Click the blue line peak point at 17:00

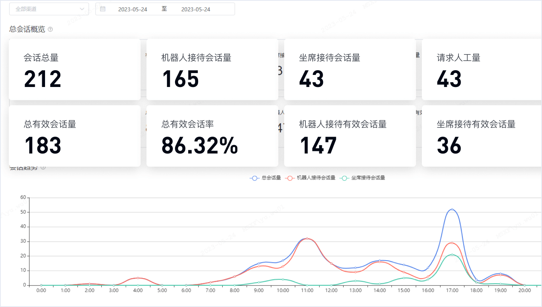tap(452, 209)
